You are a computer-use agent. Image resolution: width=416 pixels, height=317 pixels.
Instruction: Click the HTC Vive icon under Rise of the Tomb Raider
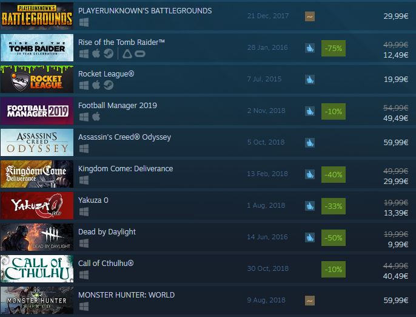127,54
